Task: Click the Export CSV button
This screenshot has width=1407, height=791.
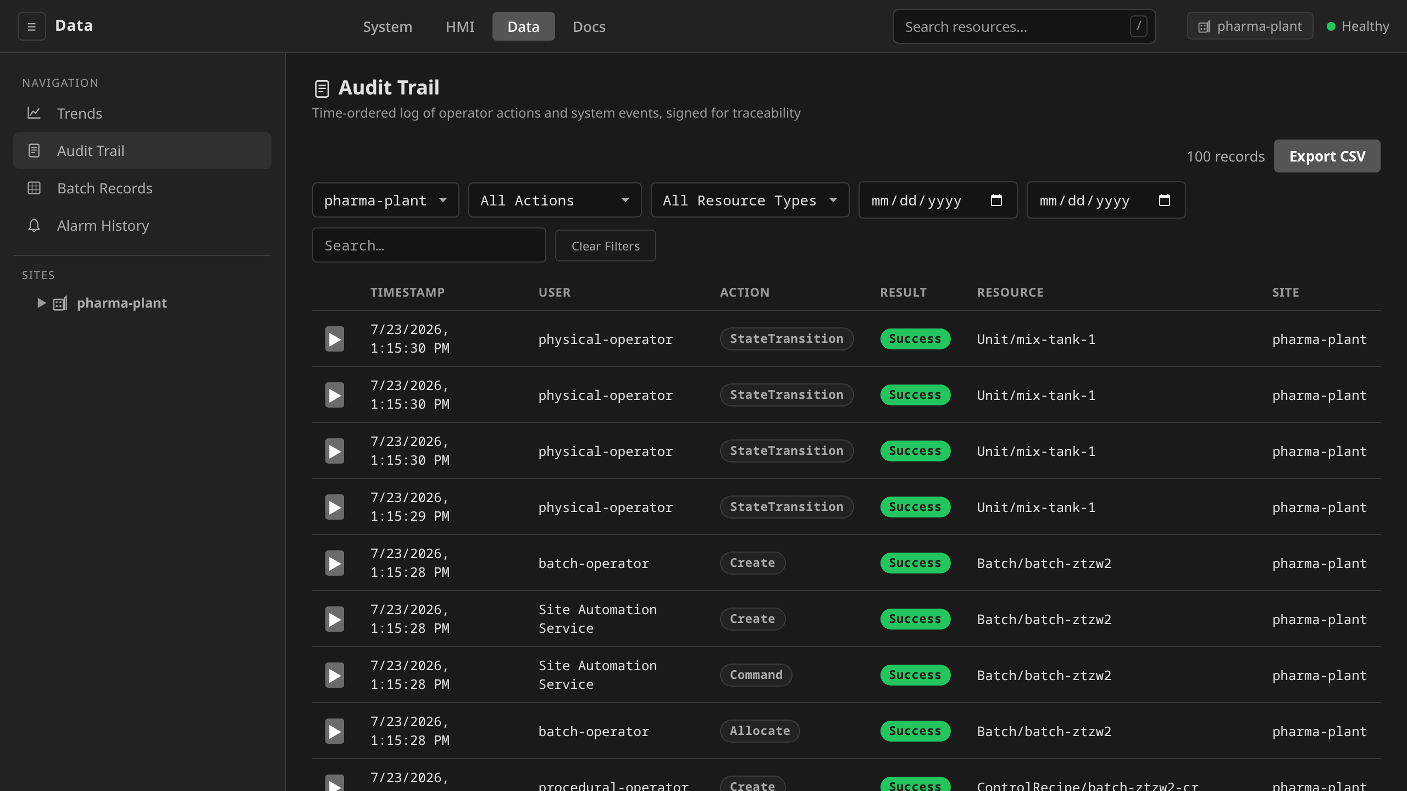Action: 1327,156
